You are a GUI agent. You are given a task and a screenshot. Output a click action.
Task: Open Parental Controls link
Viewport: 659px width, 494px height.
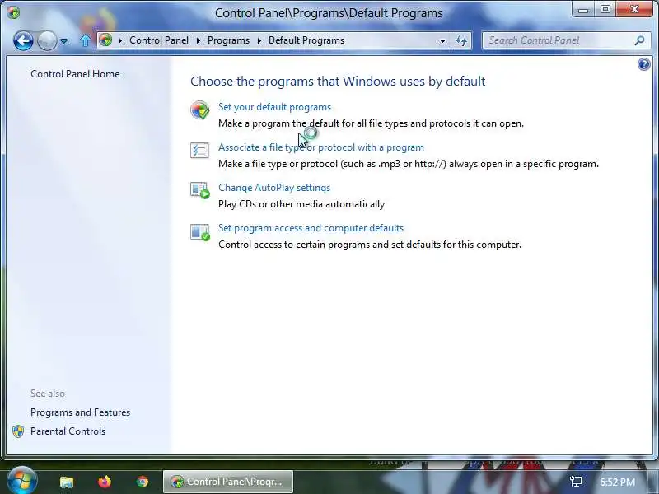(x=68, y=431)
